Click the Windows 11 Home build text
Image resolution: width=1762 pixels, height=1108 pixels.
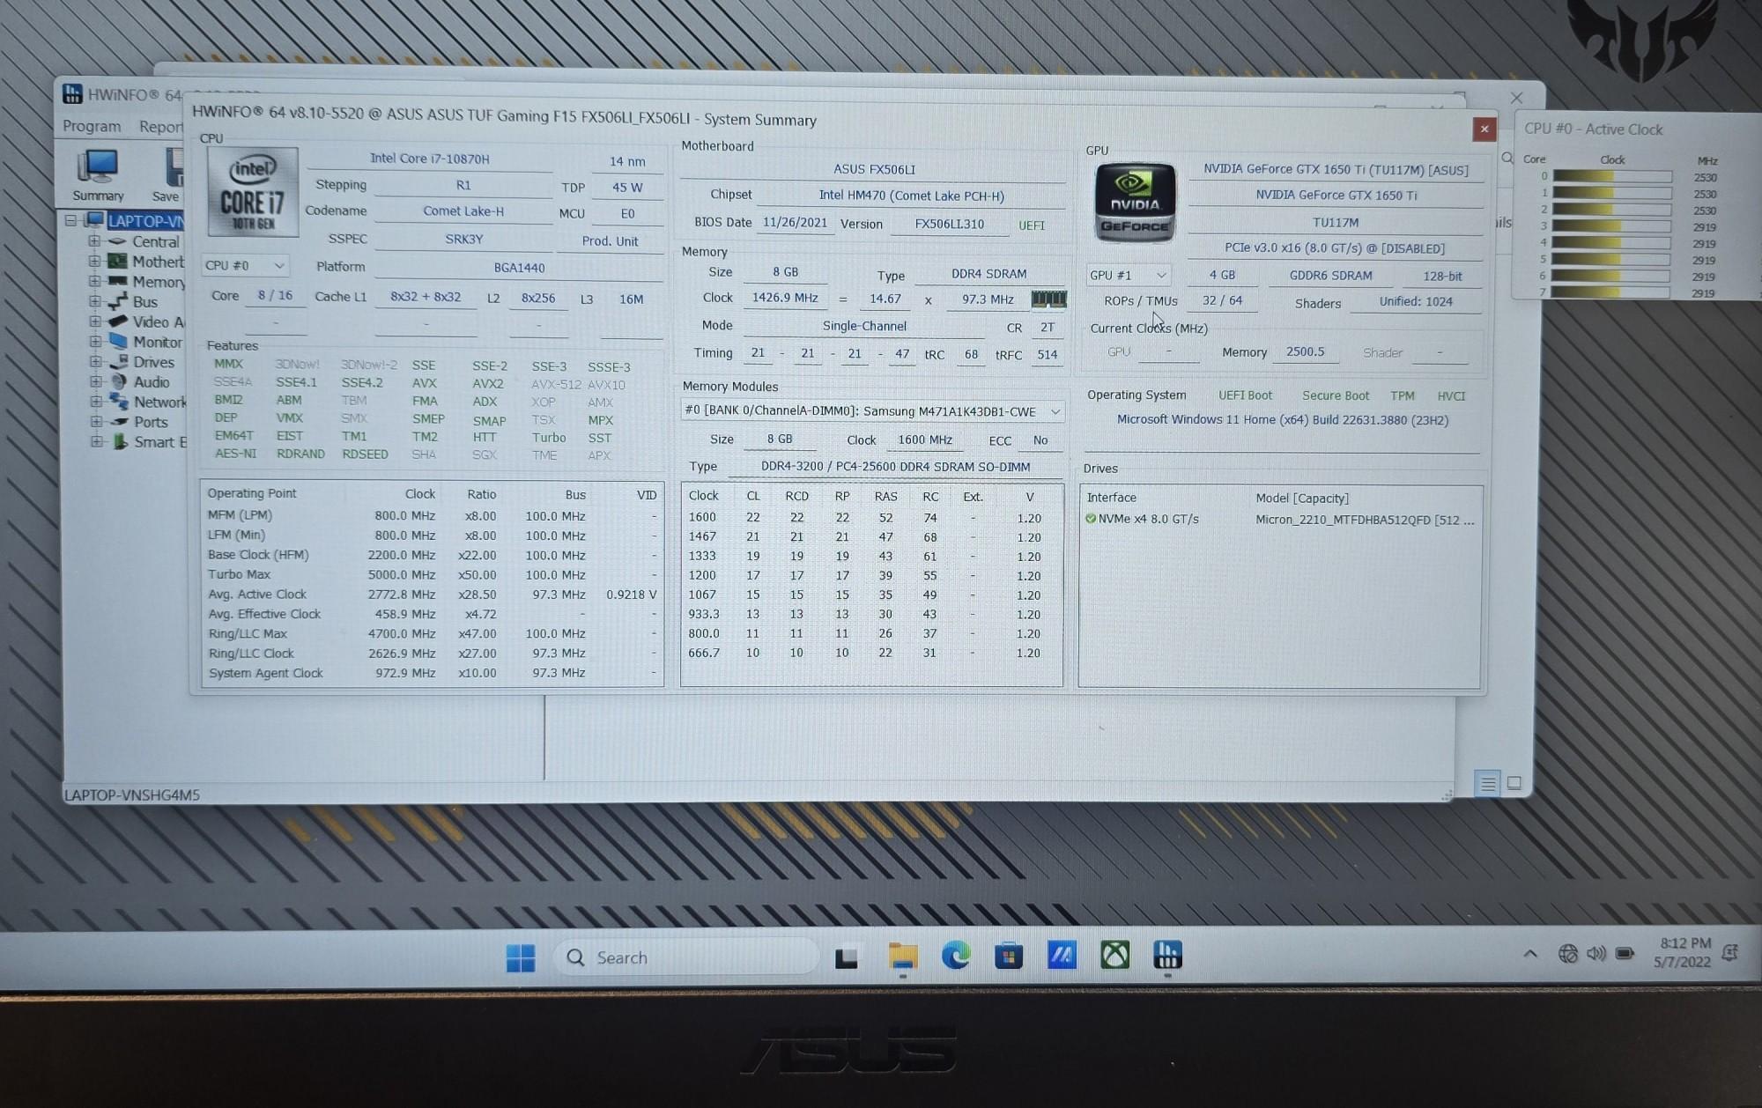click(x=1283, y=420)
